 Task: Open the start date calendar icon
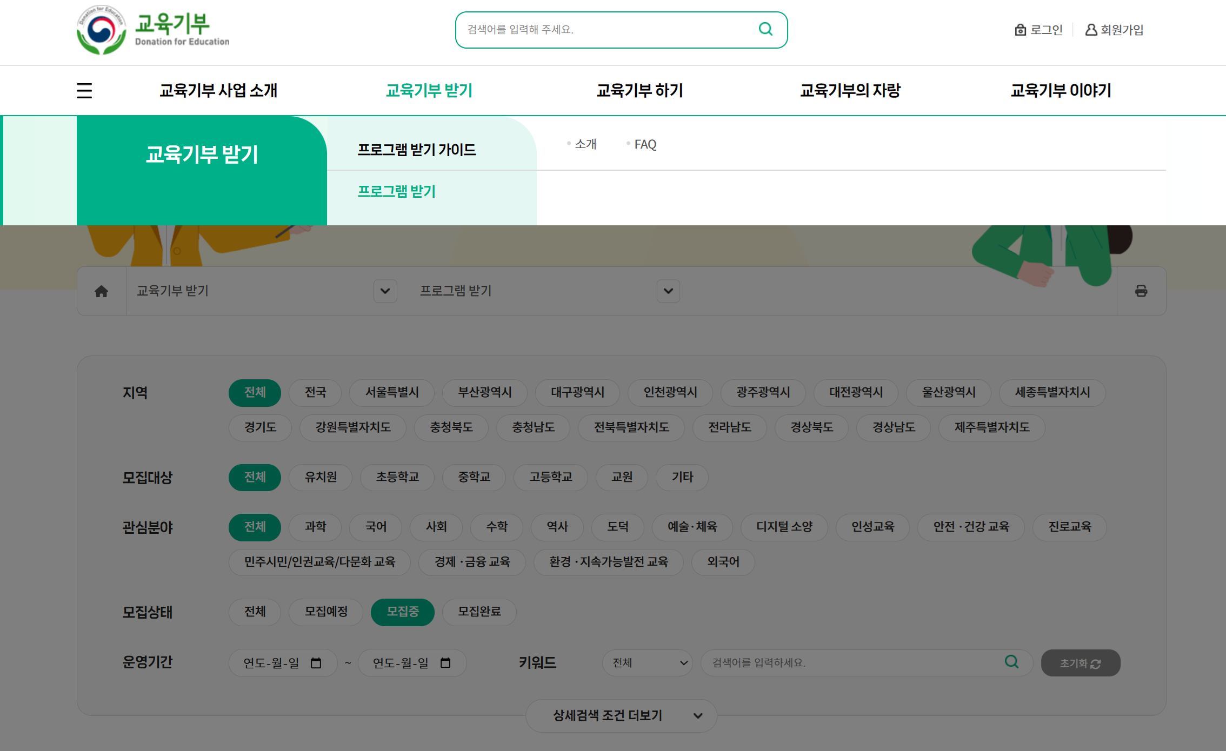pyautogui.click(x=316, y=663)
